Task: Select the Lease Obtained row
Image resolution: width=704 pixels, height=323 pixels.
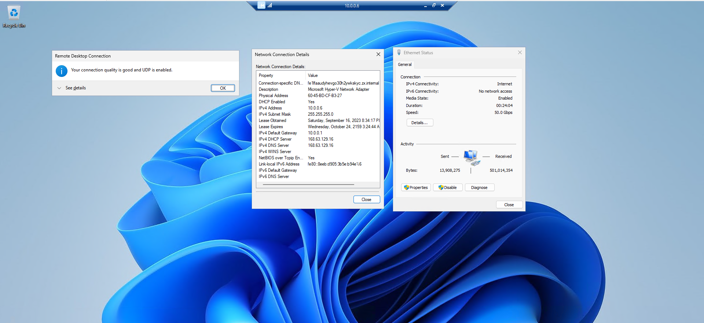Action: pos(318,120)
